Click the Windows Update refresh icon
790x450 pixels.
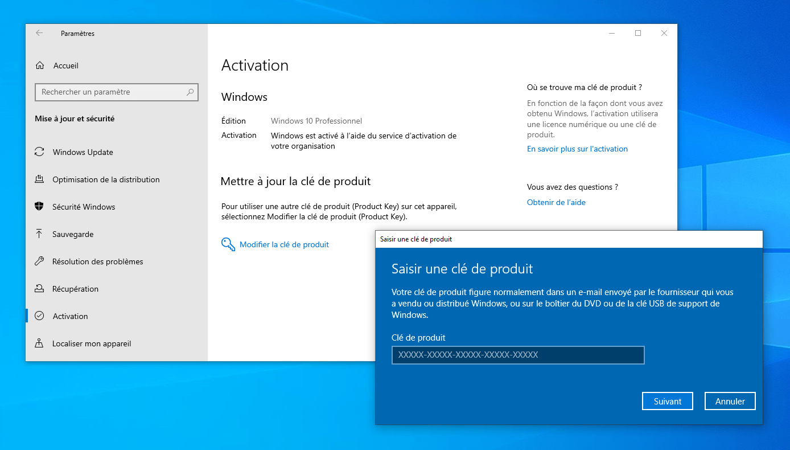pyautogui.click(x=39, y=152)
